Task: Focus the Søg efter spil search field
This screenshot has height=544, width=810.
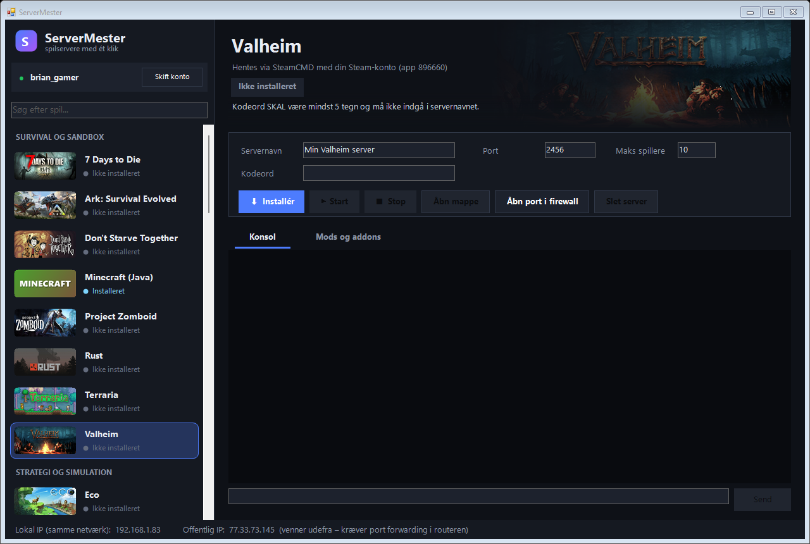Action: pyautogui.click(x=109, y=110)
